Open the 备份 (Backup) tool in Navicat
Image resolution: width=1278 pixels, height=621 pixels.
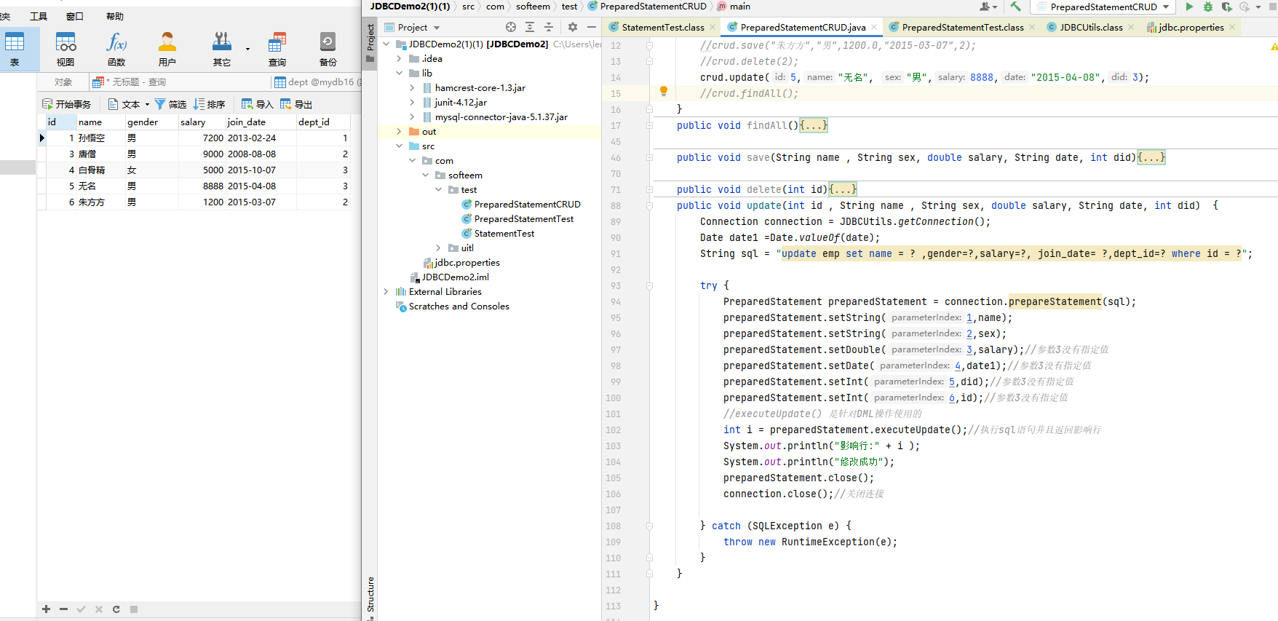point(328,49)
